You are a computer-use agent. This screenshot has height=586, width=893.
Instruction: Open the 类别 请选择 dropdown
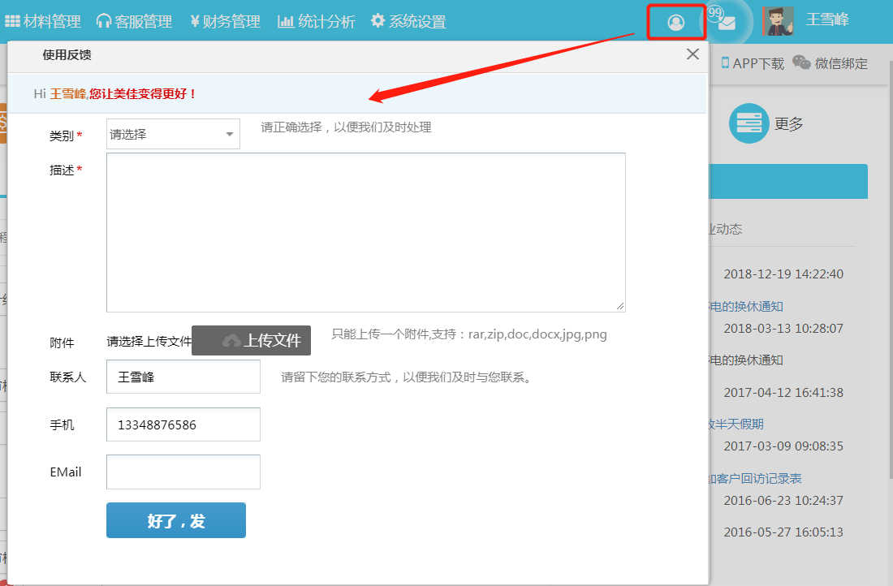click(172, 133)
